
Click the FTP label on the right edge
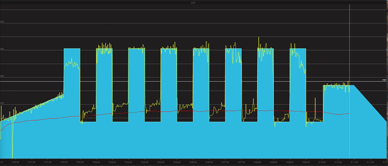click(384, 80)
